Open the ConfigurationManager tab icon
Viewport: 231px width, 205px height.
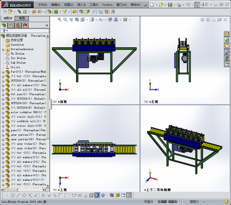pos(18,26)
